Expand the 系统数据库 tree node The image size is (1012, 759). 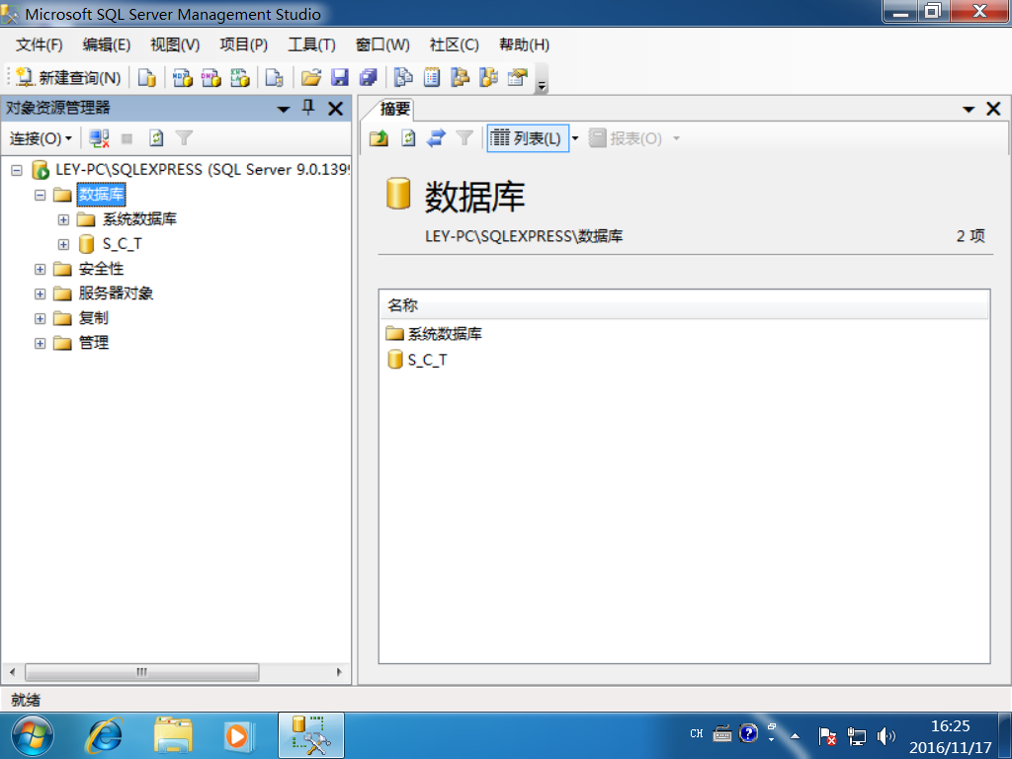[x=63, y=220]
